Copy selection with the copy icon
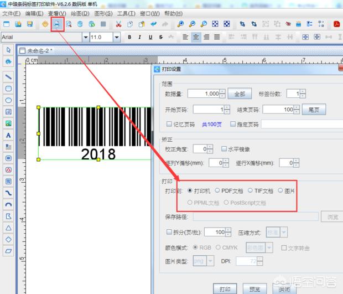 tap(130, 24)
